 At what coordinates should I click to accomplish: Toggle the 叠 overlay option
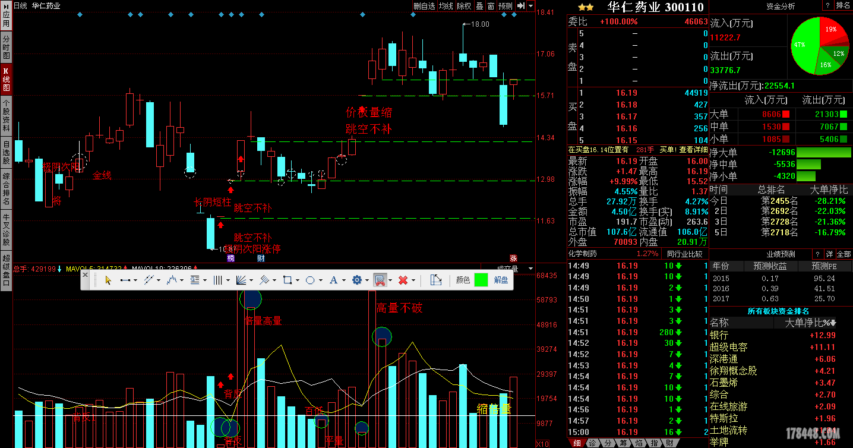pos(479,5)
